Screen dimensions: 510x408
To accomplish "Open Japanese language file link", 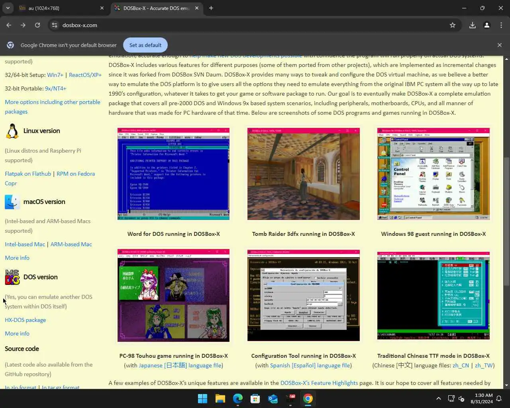I will tap(180, 365).
